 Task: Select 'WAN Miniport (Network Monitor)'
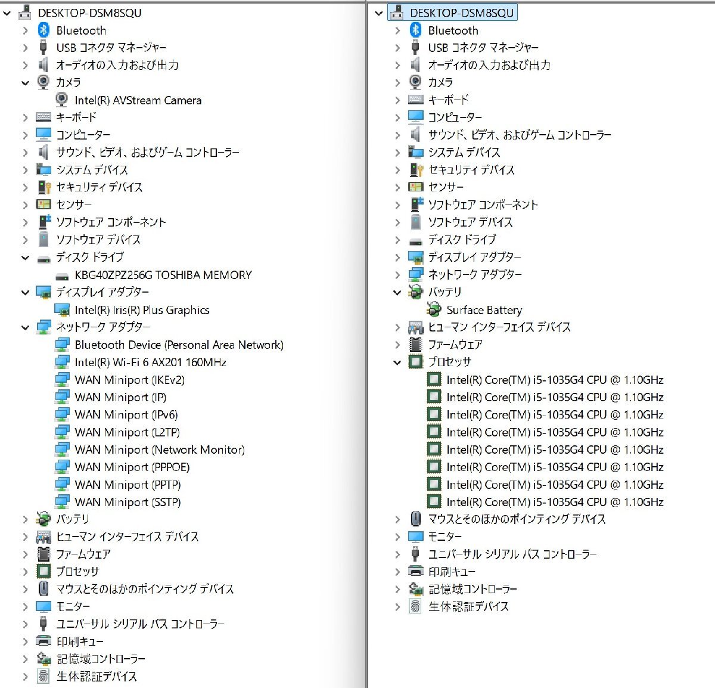point(160,450)
